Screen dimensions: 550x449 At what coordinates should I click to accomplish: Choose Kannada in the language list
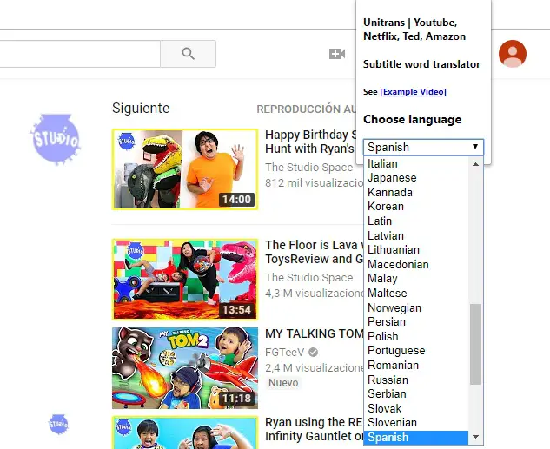click(x=416, y=193)
